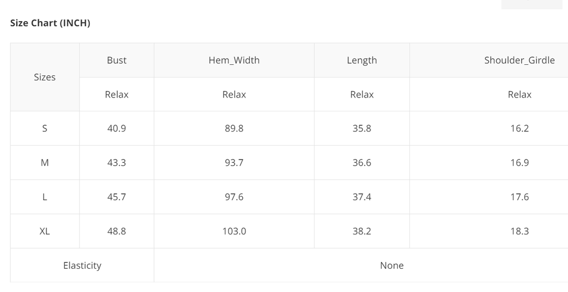Select the None elasticity value

392,266
